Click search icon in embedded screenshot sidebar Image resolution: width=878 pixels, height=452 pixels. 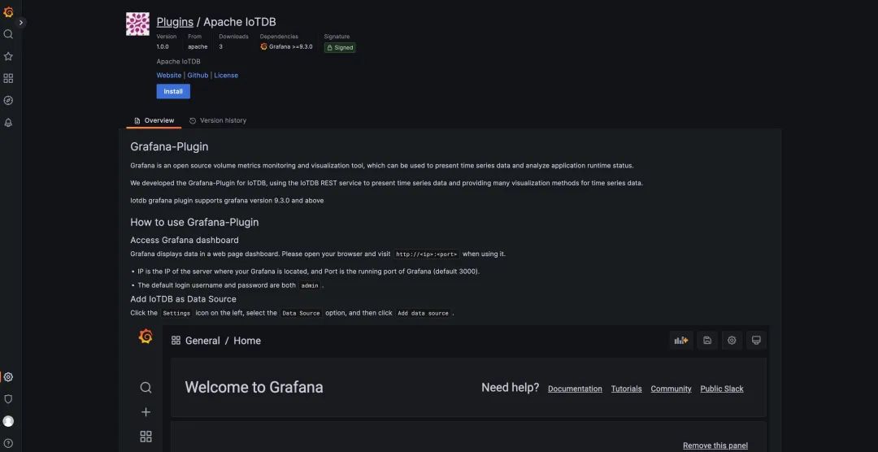click(146, 388)
